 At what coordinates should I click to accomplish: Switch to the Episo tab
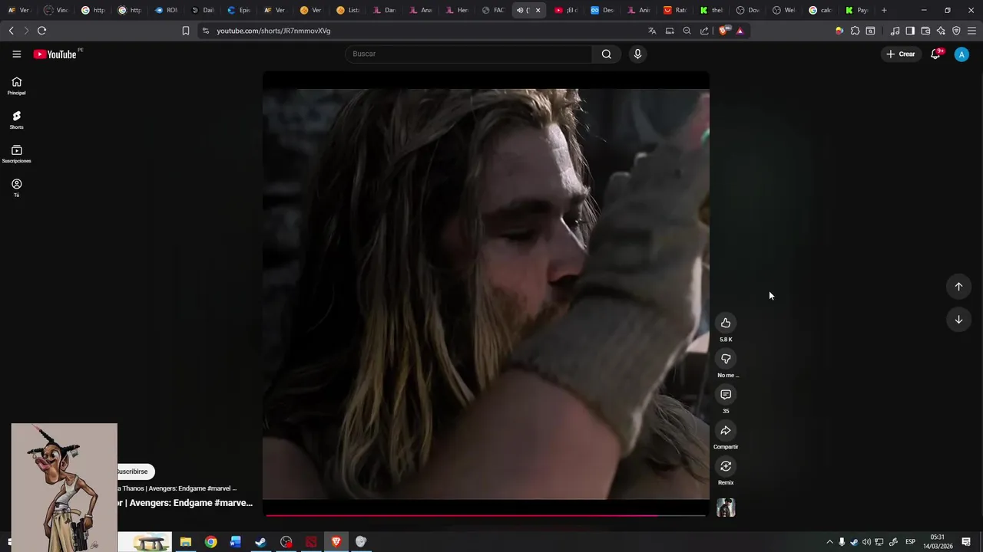point(239,10)
